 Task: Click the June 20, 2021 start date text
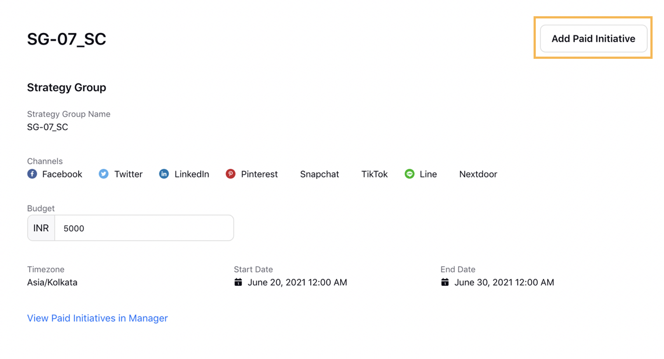(297, 282)
